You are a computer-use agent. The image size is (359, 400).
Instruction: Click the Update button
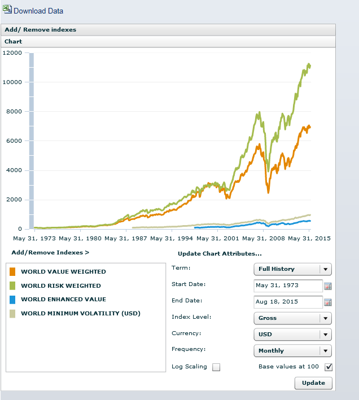pyautogui.click(x=313, y=383)
